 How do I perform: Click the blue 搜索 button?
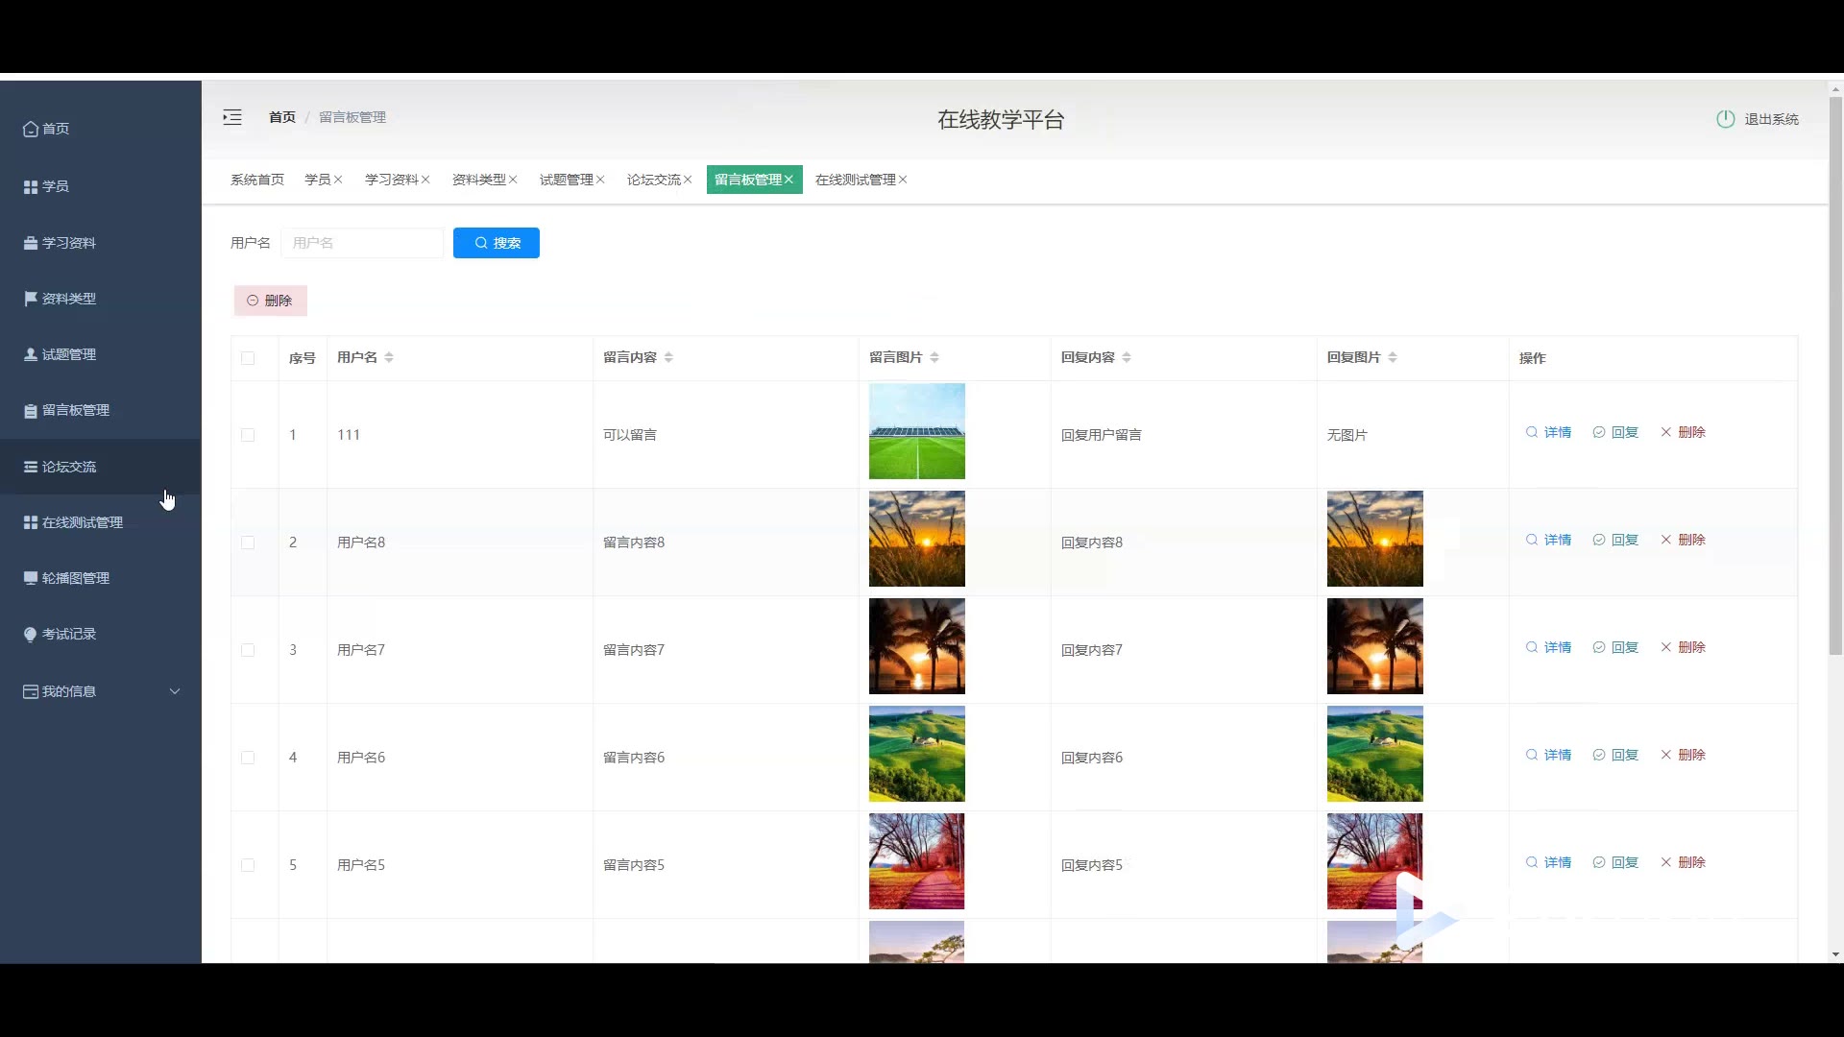497,243
